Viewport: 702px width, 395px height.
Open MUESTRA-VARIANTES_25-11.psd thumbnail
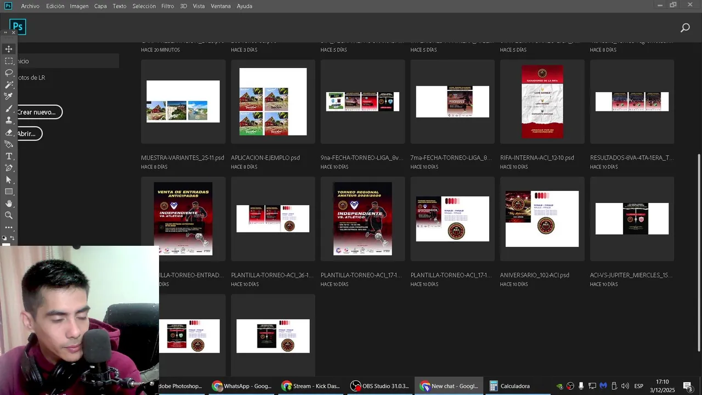[183, 101]
